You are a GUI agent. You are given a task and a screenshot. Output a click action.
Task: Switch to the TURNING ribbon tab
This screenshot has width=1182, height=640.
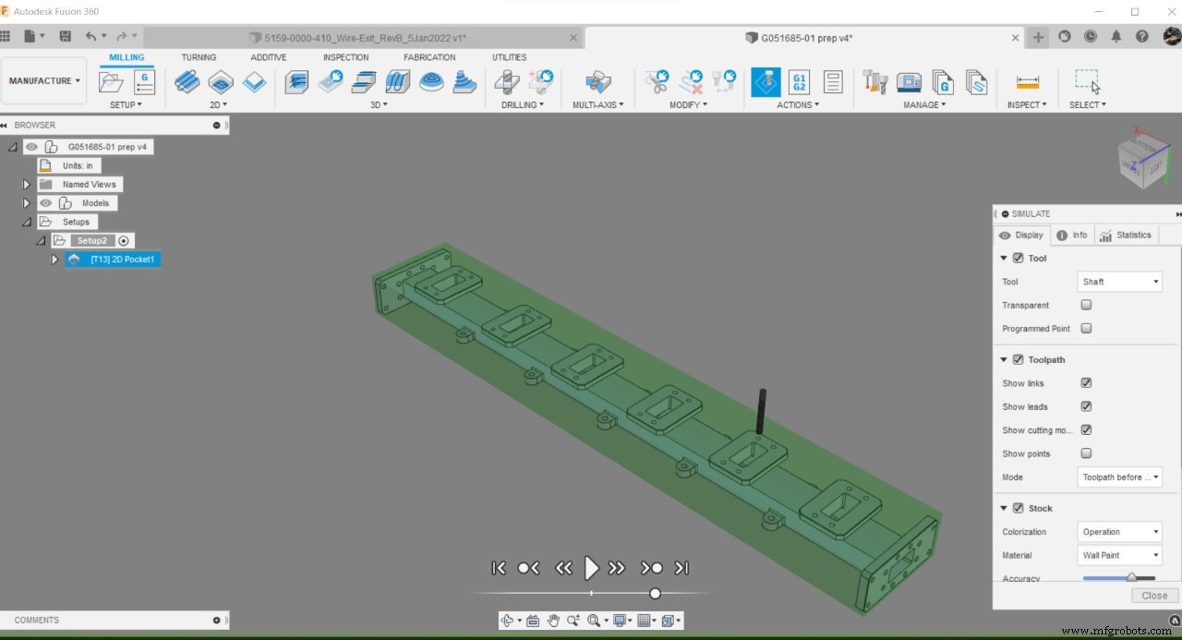199,56
